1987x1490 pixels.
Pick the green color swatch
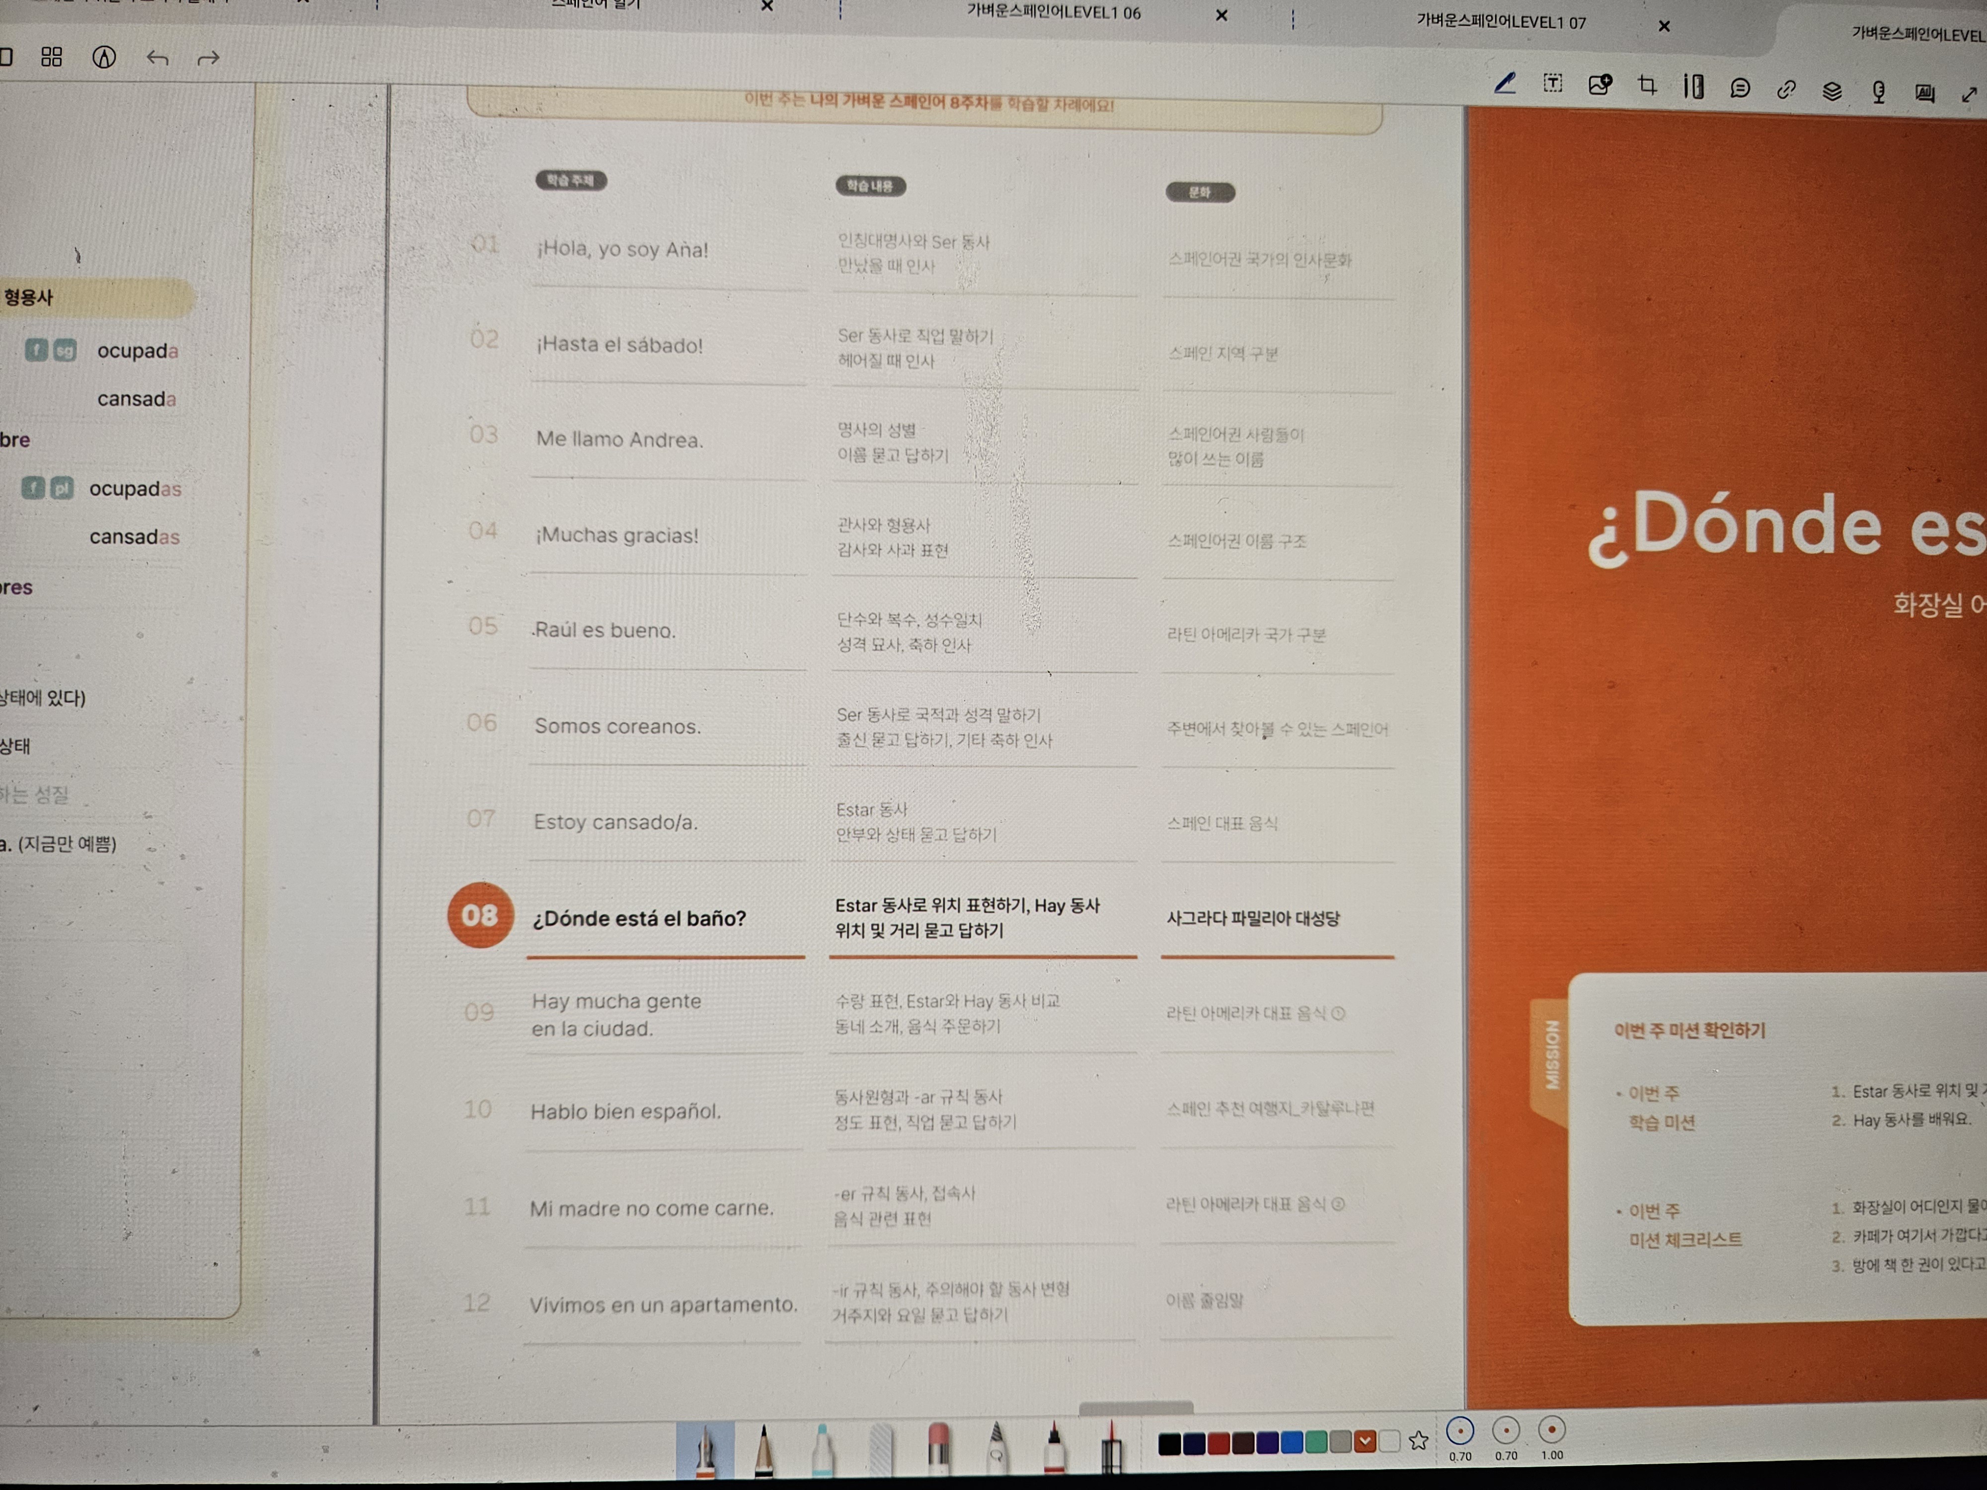tap(1316, 1442)
